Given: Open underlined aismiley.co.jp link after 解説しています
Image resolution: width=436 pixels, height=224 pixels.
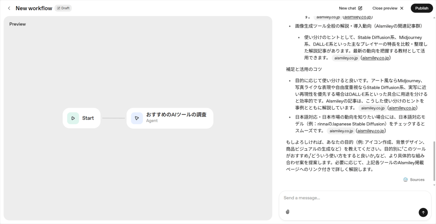Looking at the screenshot, I should click(x=402, y=108).
